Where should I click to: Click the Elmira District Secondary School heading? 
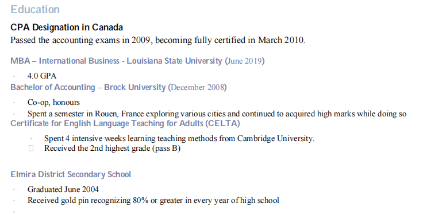pos(71,174)
